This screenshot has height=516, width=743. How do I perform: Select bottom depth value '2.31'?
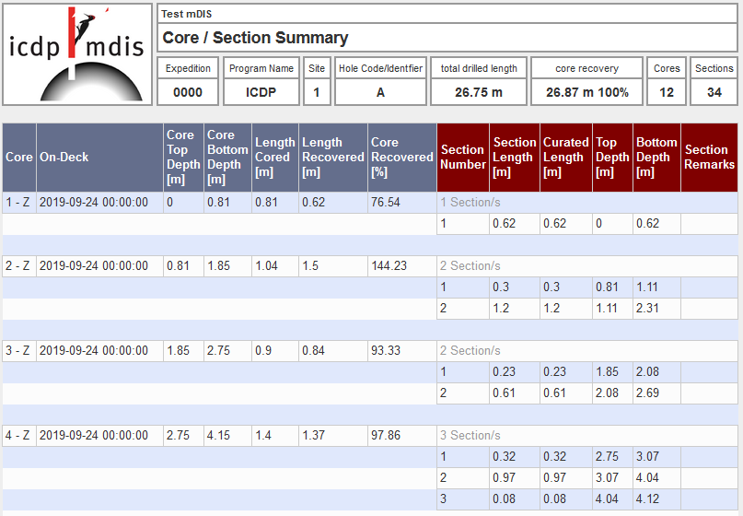[x=647, y=308]
